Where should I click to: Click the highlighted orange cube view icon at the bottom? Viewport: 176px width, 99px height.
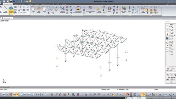[x=143, y=94]
